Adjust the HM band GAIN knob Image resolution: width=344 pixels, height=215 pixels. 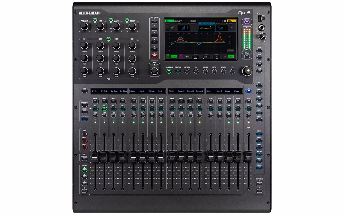[x=116, y=71]
